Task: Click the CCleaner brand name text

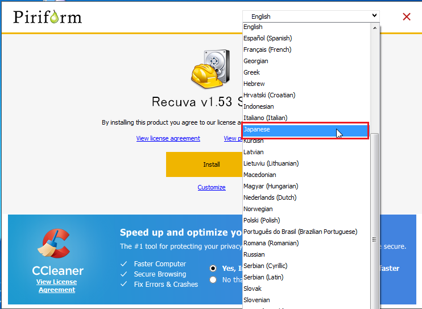Action: 58,271
